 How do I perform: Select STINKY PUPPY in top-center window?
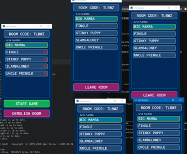[x=96, y=33]
